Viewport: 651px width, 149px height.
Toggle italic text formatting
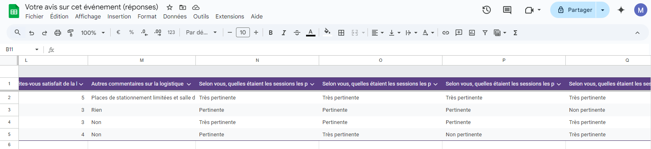(284, 33)
